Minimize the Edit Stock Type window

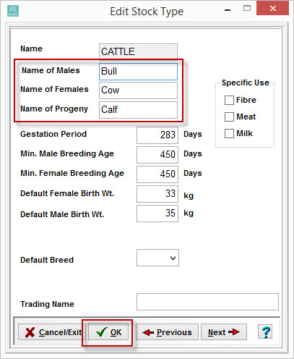click(228, 9)
